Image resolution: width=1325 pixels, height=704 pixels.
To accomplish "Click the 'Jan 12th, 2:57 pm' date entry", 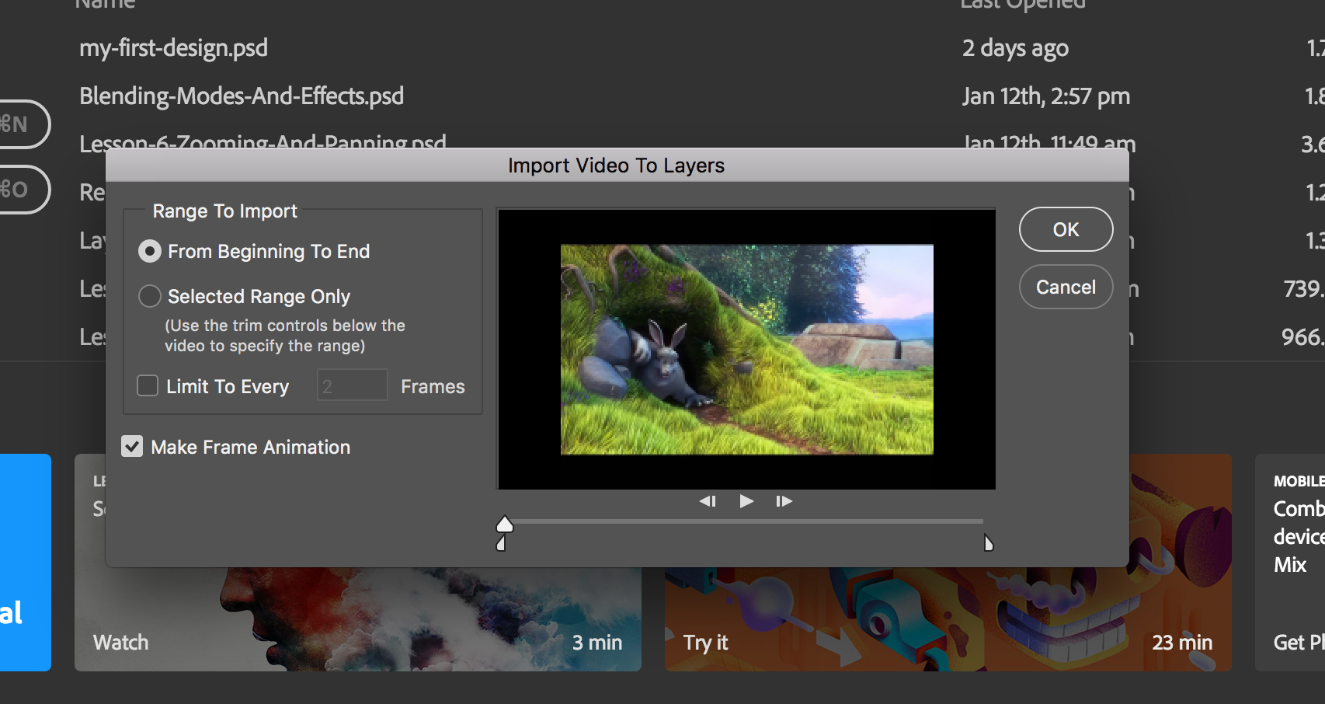I will tap(1046, 96).
